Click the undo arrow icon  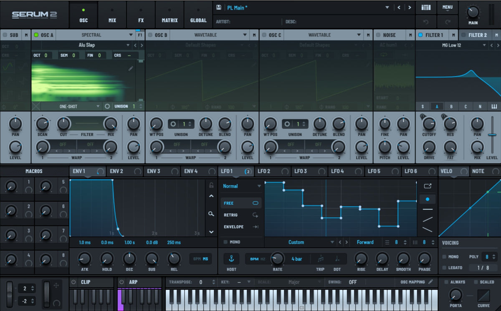[x=425, y=21]
